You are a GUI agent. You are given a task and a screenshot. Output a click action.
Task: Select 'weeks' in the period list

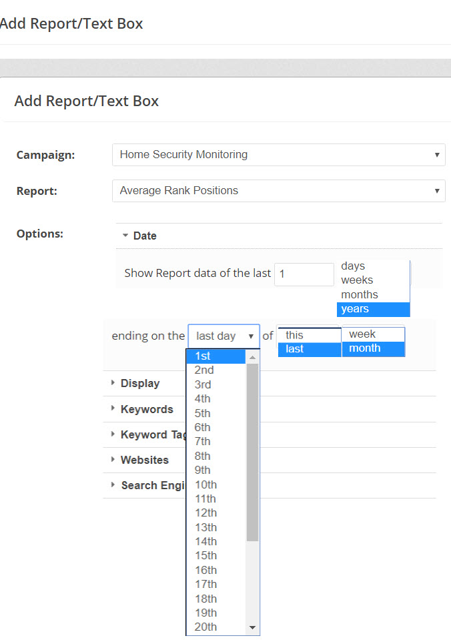tap(357, 280)
